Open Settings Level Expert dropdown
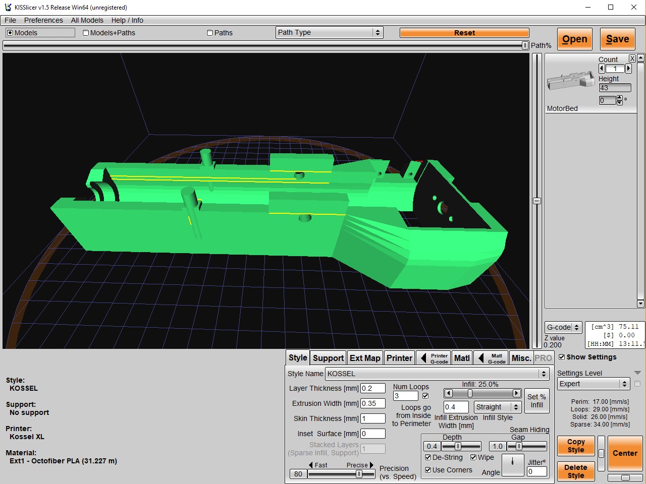The height and width of the screenshot is (484, 646). click(x=594, y=384)
